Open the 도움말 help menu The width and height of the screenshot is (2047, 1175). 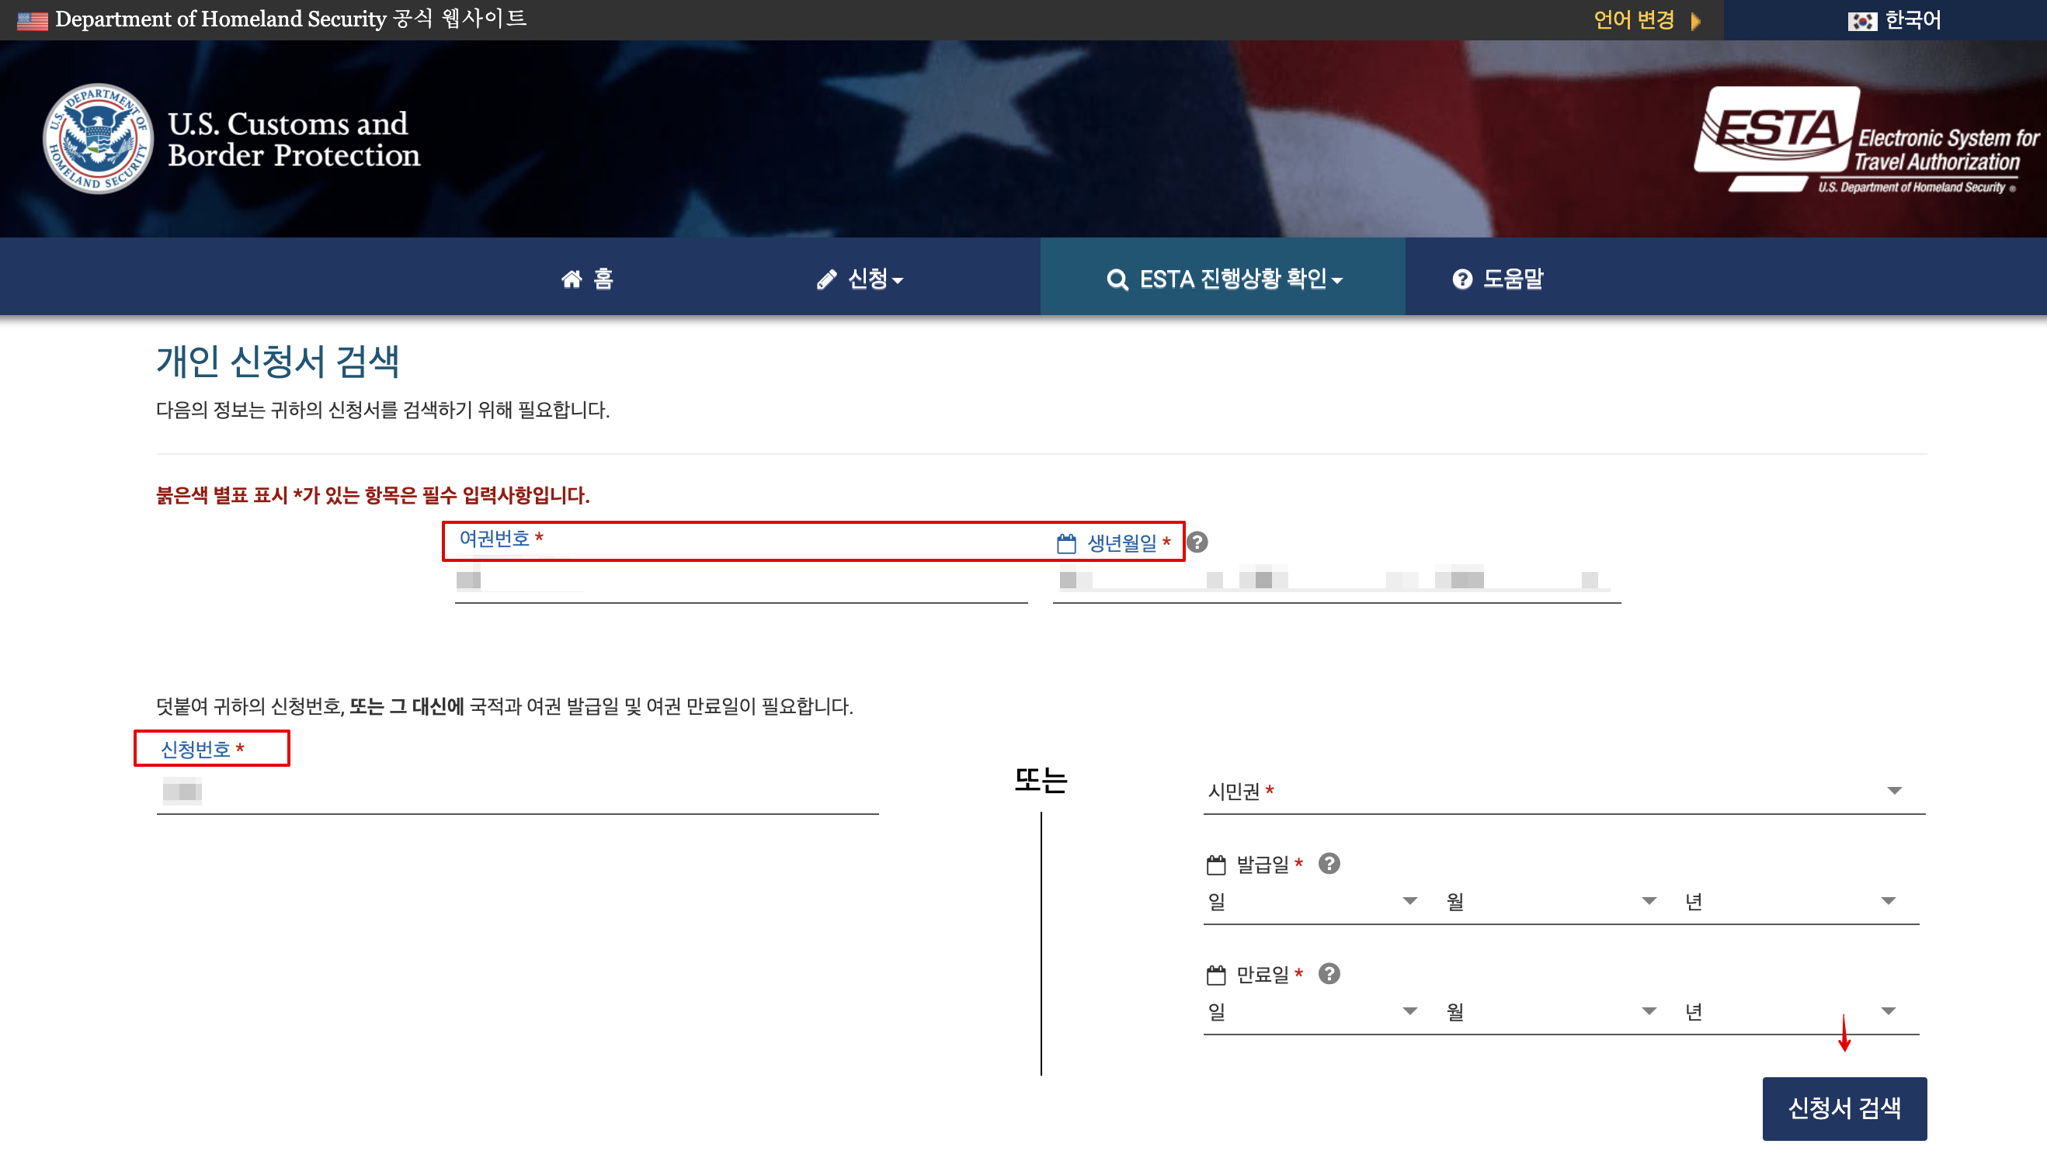click(1498, 279)
